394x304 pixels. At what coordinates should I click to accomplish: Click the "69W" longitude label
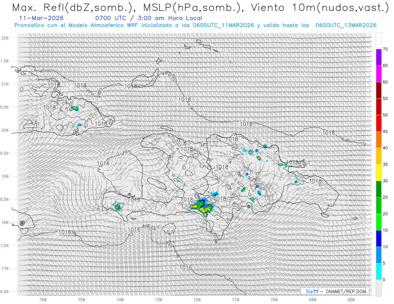tap(313, 300)
